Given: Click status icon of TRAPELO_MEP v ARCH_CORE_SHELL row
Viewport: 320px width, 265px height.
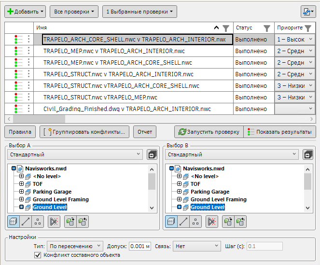Looking at the screenshot, I should pos(18,62).
